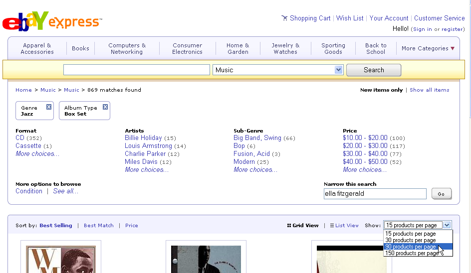Open the Consumer Electronics category
471x273 pixels.
pyautogui.click(x=187, y=48)
